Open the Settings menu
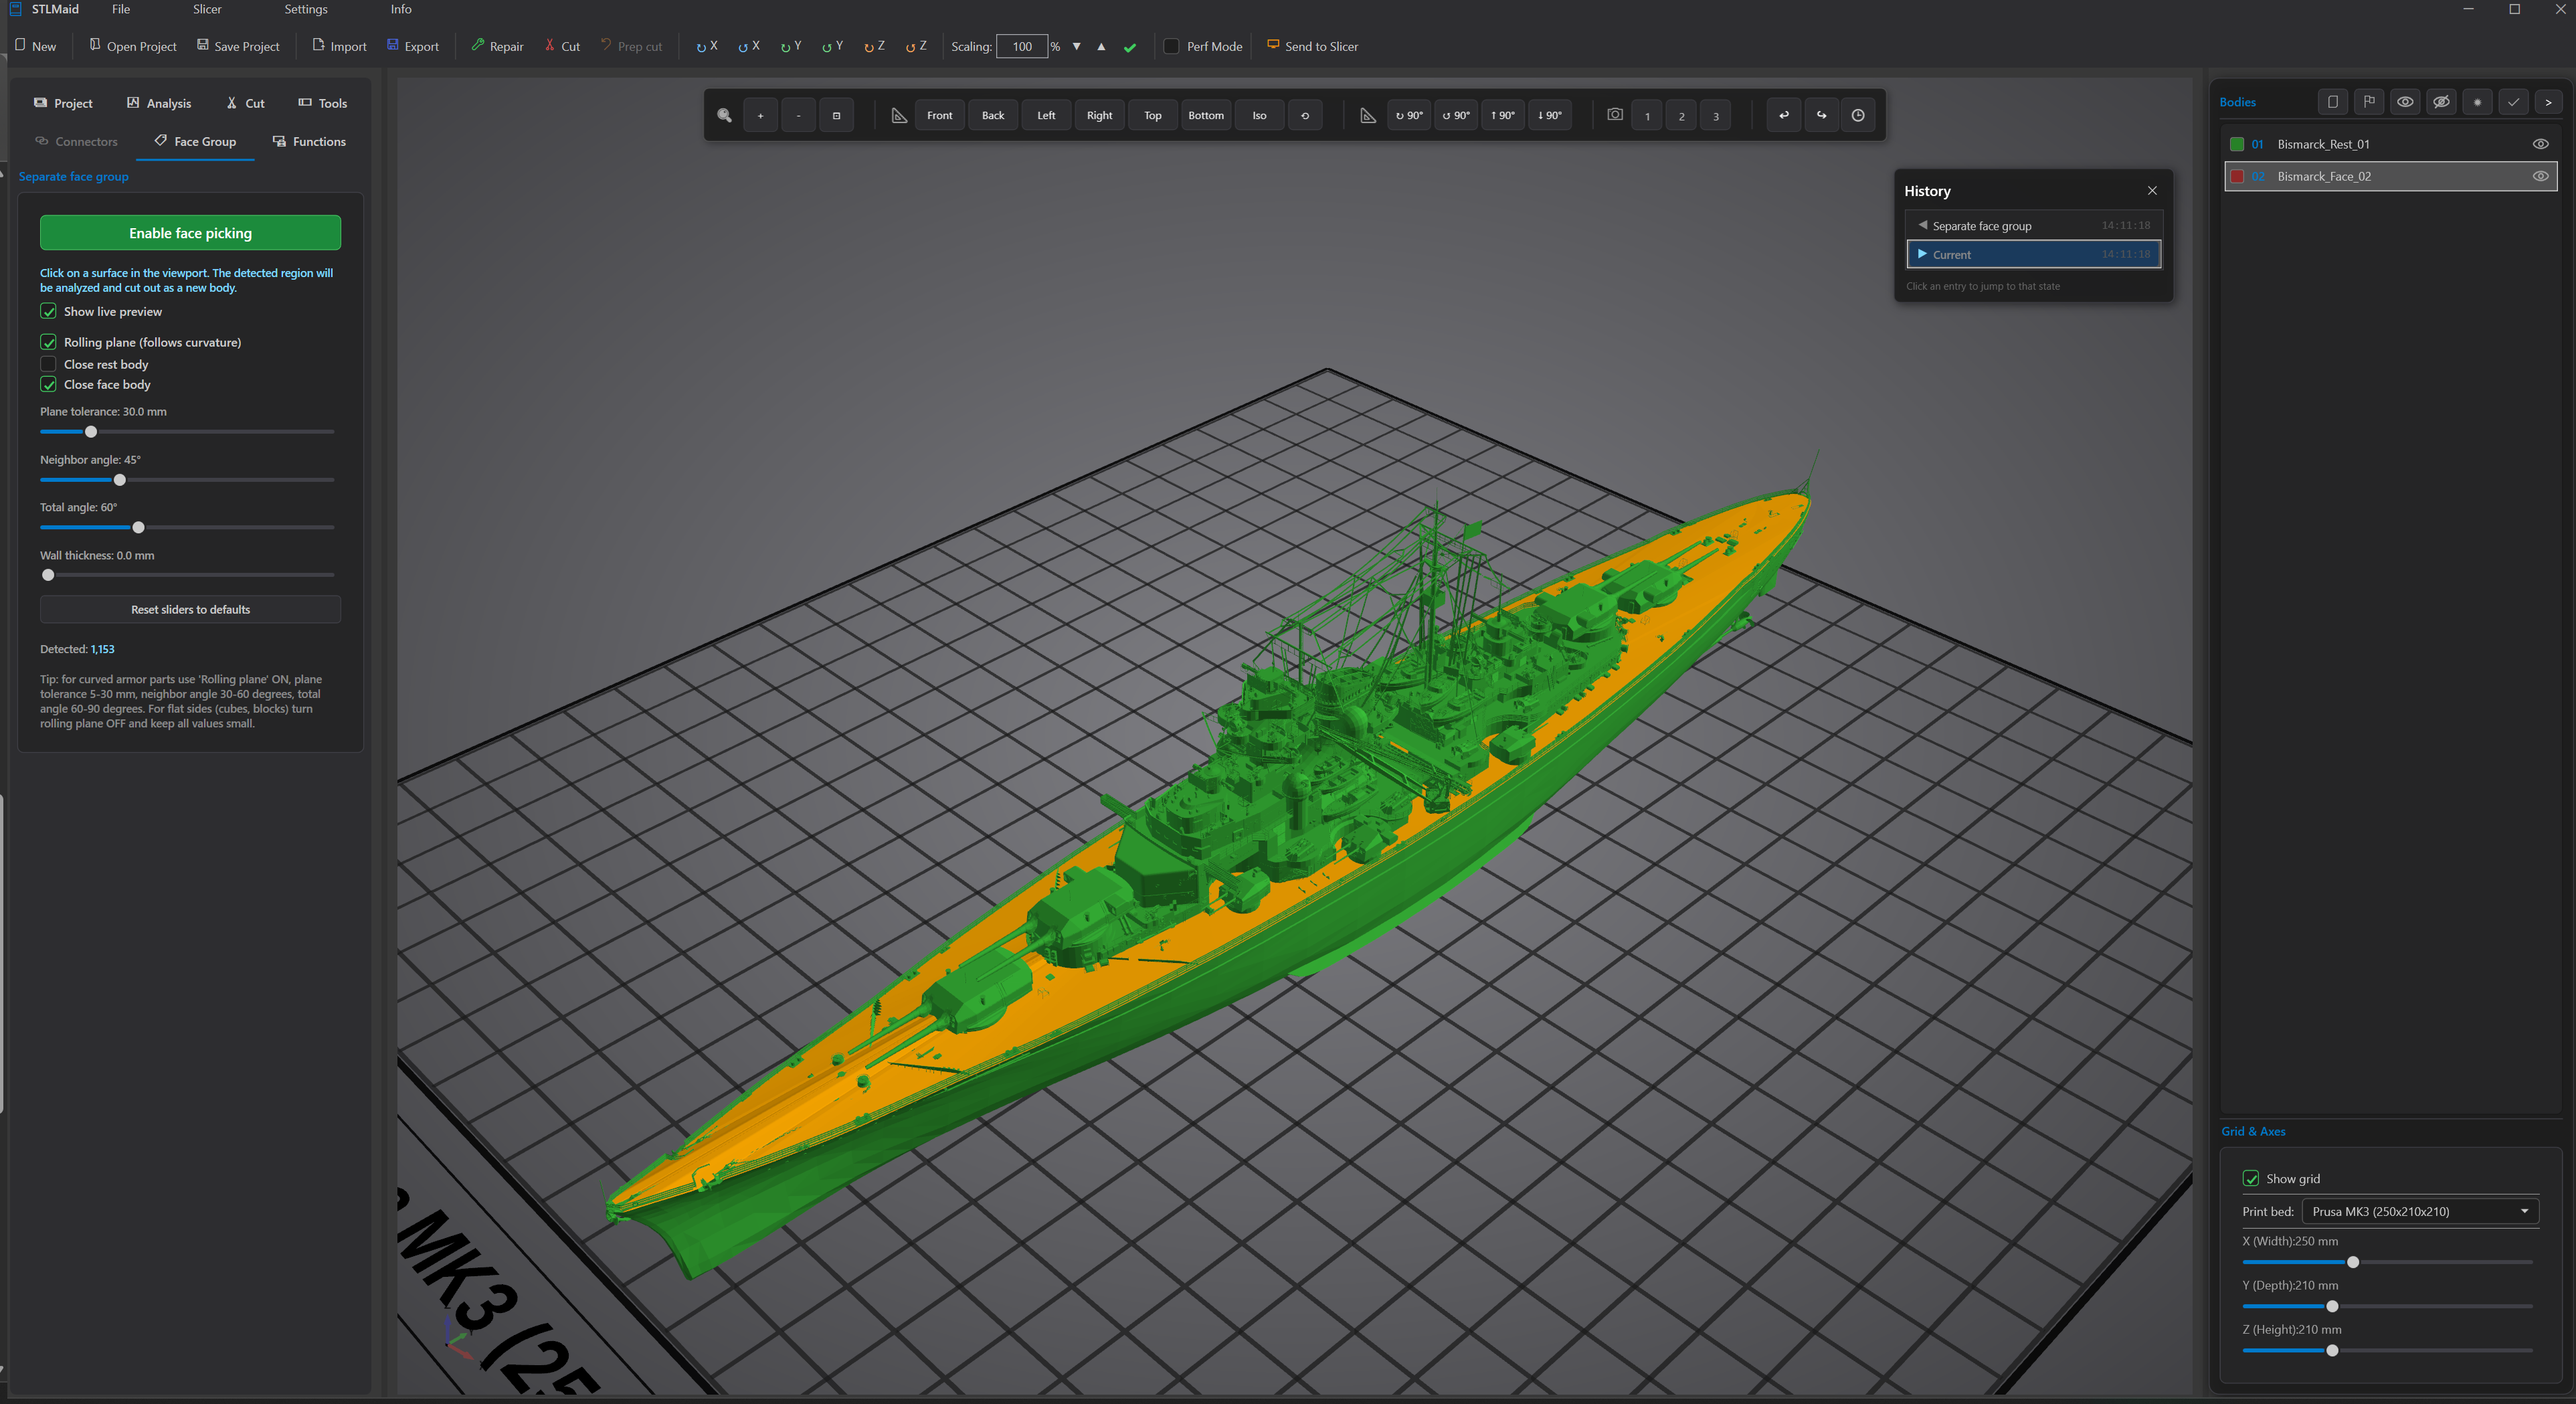The image size is (2576, 1404). click(306, 9)
